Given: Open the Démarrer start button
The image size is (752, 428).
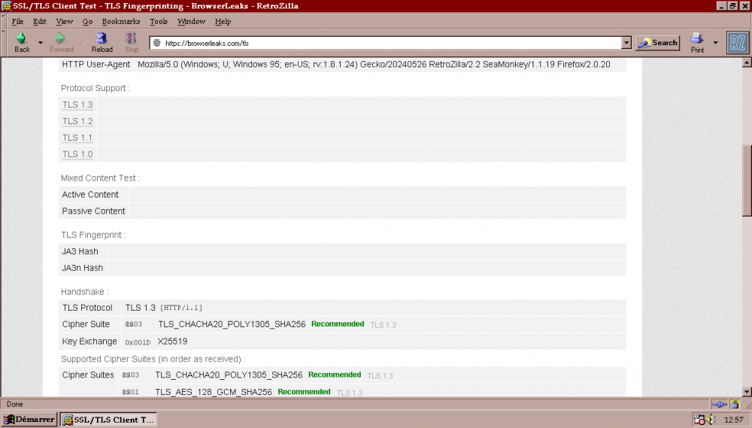Looking at the screenshot, I should click(x=29, y=419).
